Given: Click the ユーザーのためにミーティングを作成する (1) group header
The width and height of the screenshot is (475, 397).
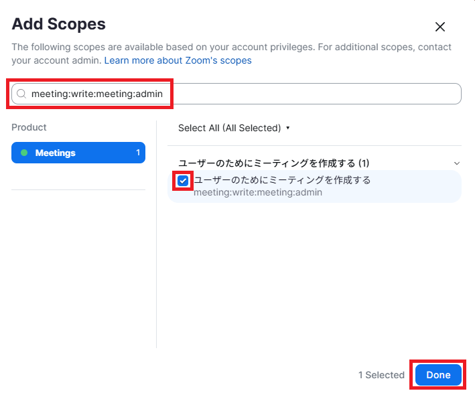Looking at the screenshot, I should point(273,163).
